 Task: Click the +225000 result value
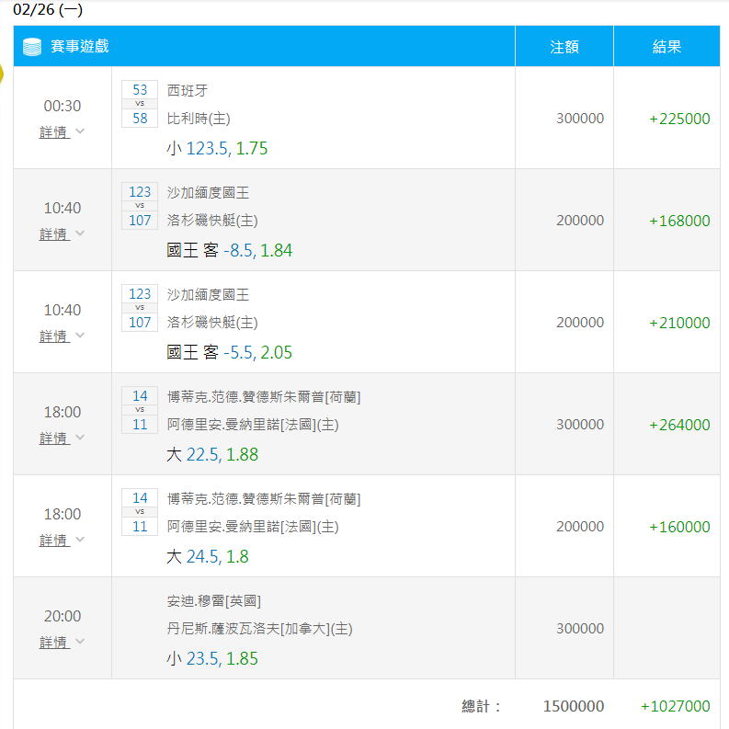coord(679,119)
